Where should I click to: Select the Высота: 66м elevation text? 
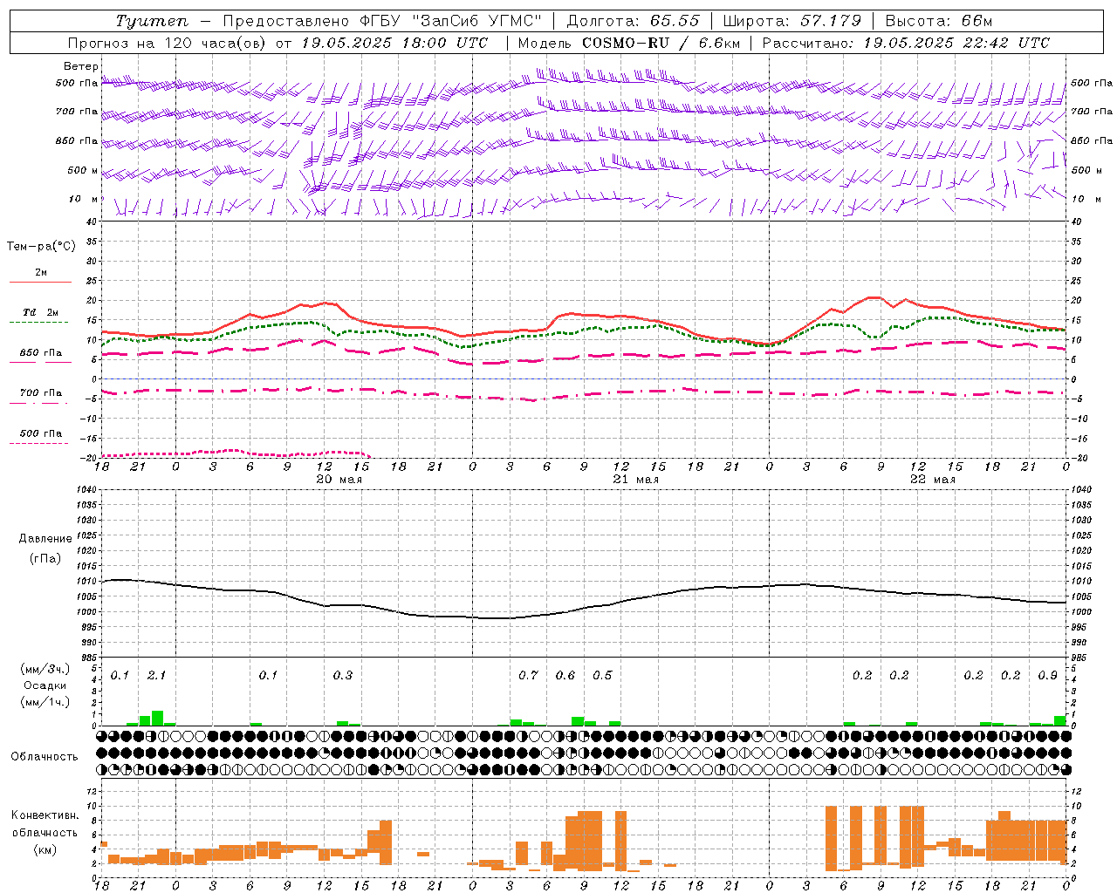(x=939, y=21)
